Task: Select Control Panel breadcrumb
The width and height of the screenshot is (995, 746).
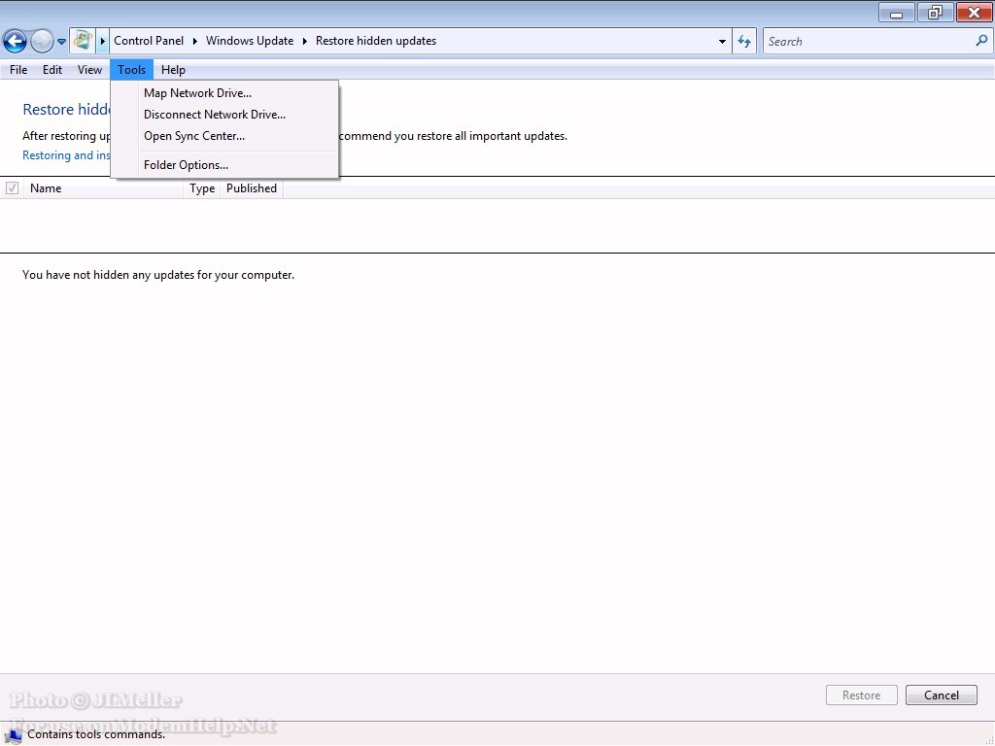Action: 149,41
